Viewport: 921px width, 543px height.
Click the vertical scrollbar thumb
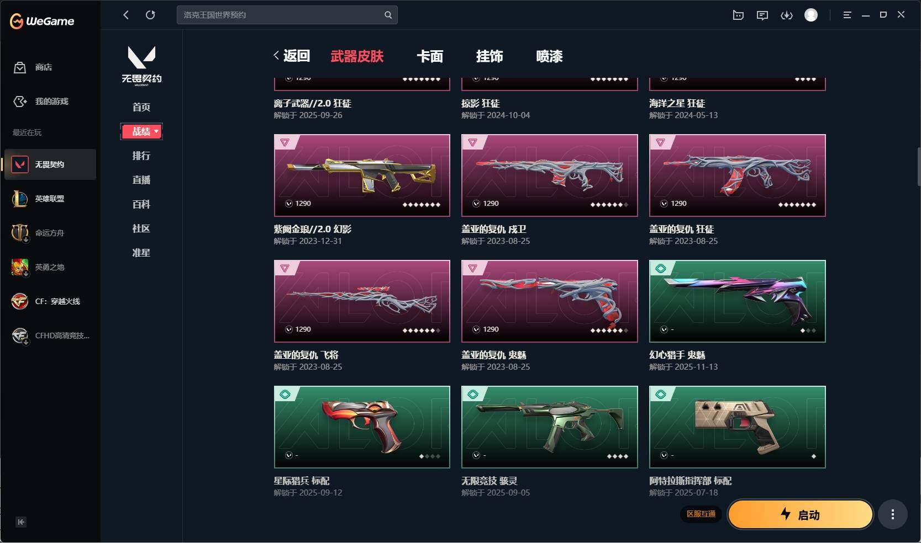point(919,167)
